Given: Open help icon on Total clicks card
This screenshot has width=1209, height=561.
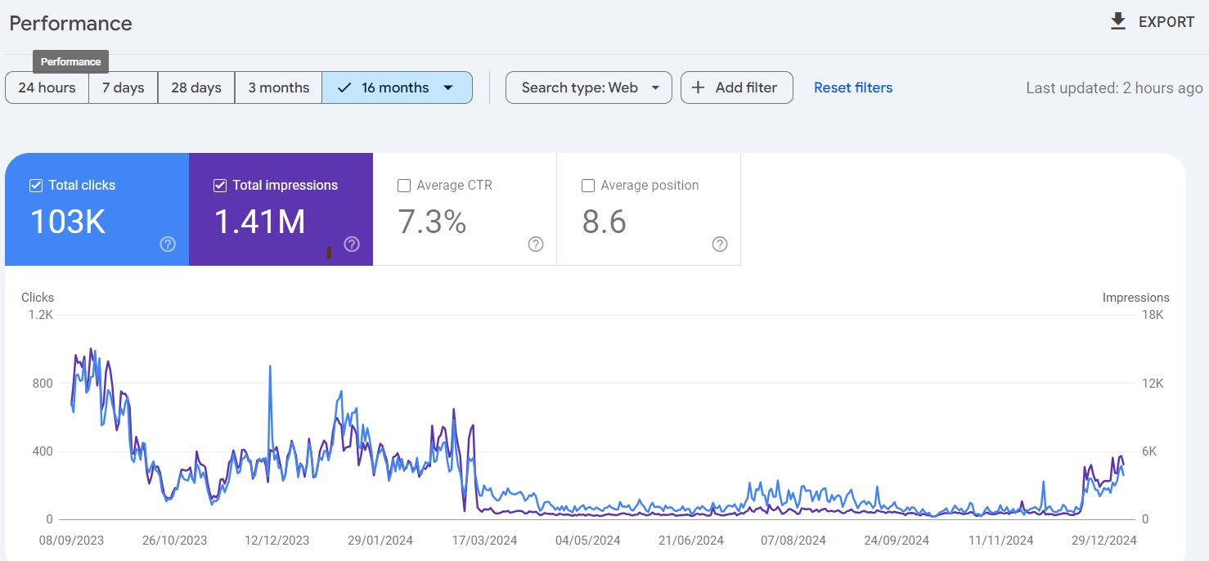Looking at the screenshot, I should 168,244.
